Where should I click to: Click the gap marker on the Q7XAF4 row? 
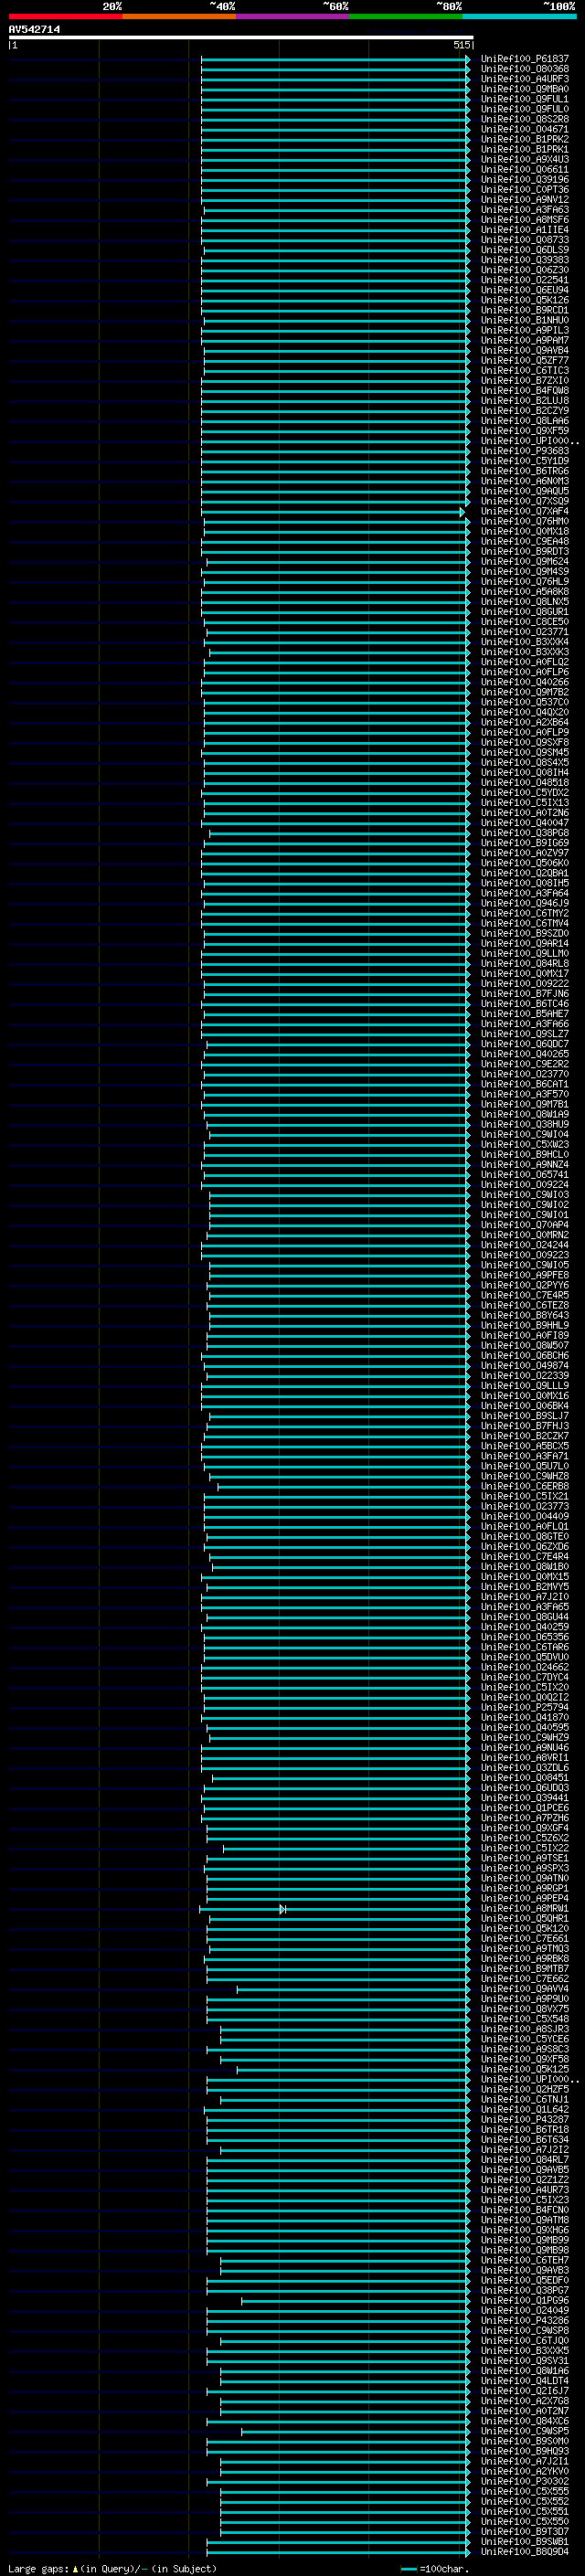pyautogui.click(x=463, y=512)
